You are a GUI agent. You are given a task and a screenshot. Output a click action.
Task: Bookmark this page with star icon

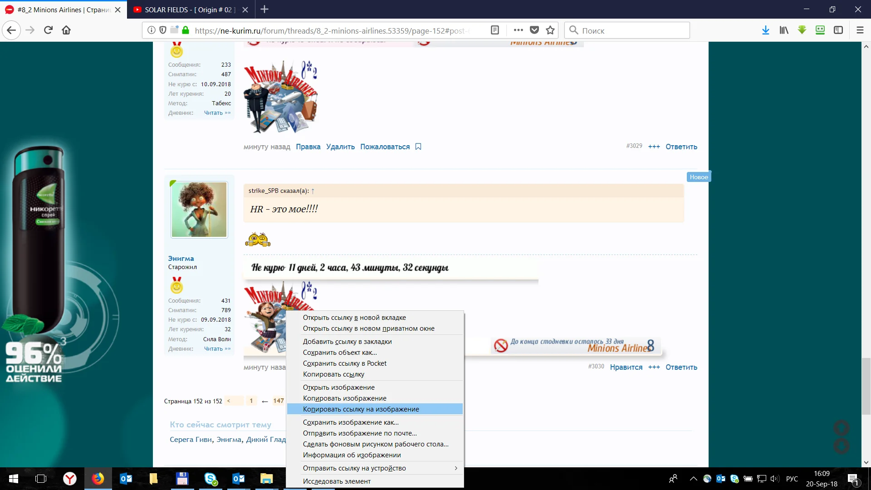click(550, 30)
